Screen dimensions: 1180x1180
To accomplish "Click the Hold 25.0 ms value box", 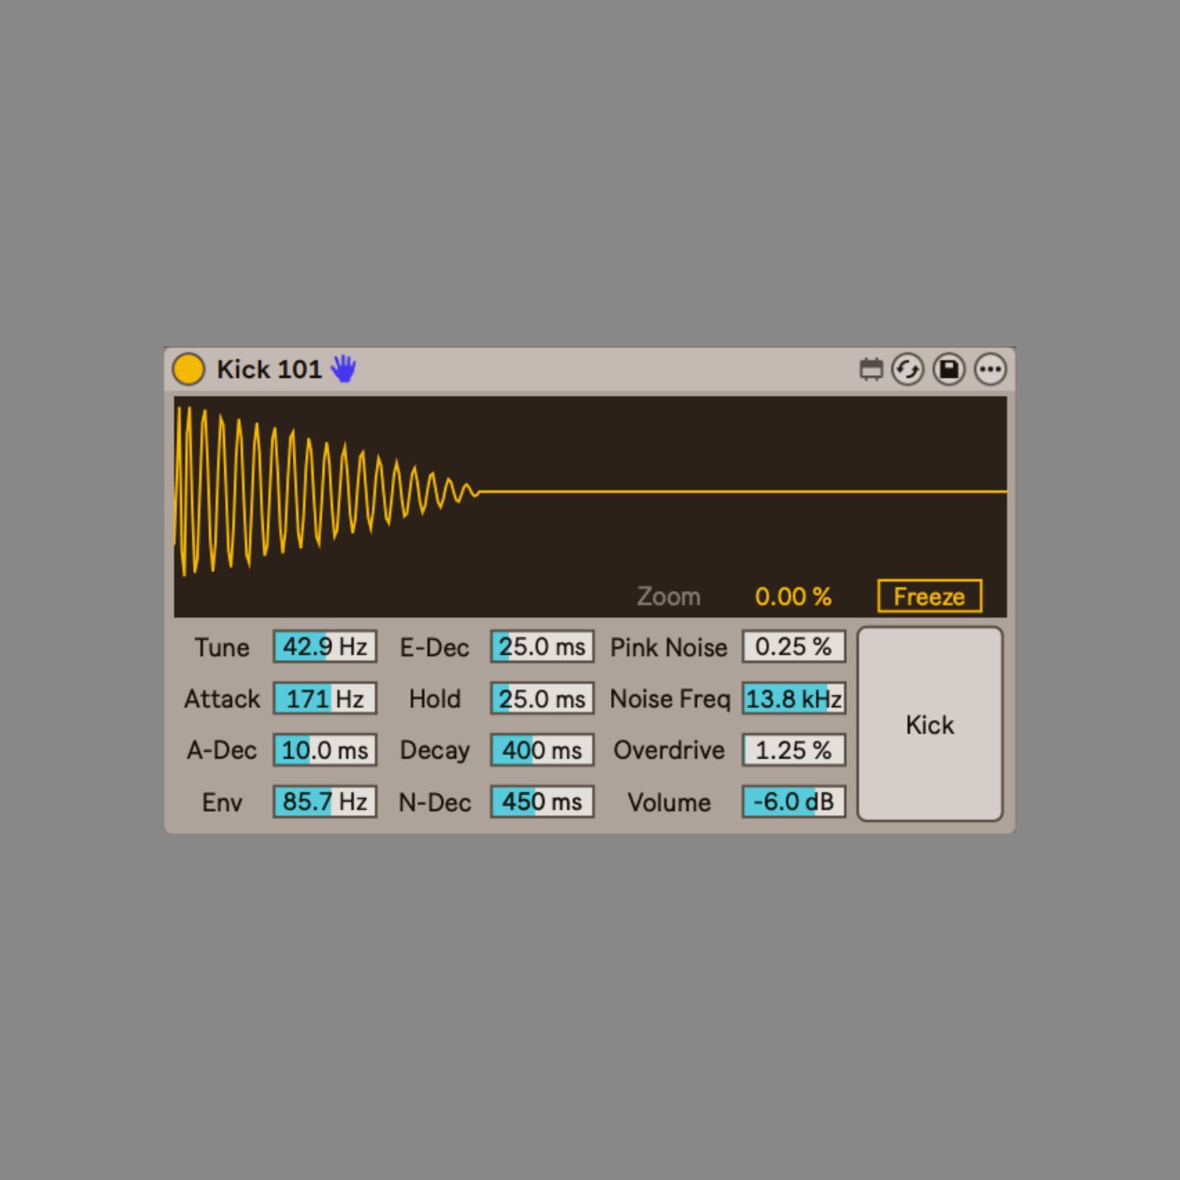I will click(542, 699).
